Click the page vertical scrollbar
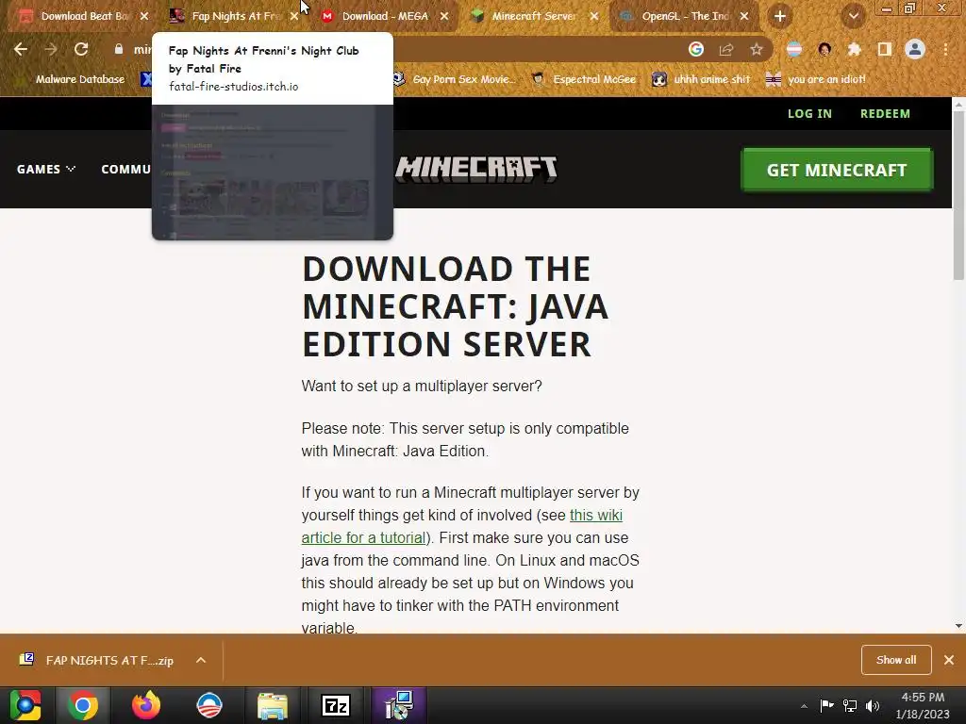 [958, 196]
